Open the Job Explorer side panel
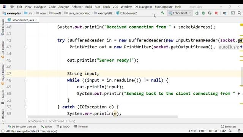 (x=3, y=49)
